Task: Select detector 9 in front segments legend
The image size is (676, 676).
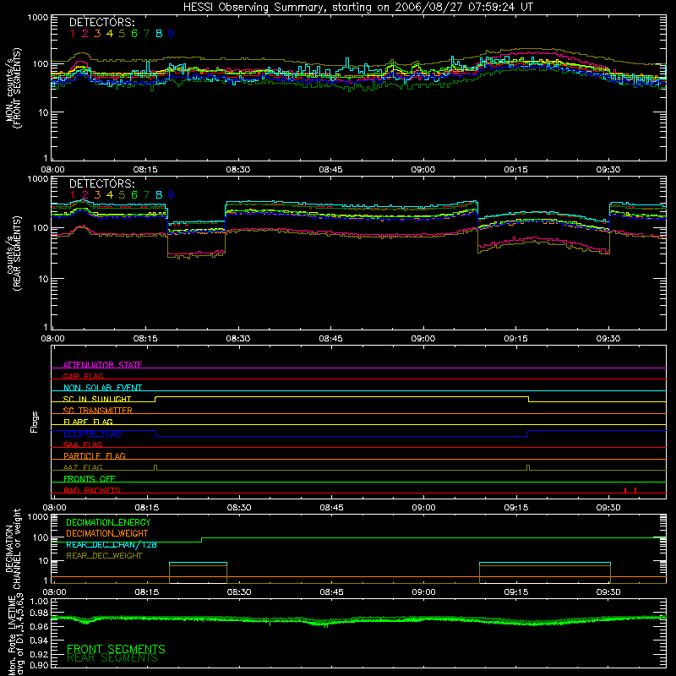Action: click(x=172, y=34)
